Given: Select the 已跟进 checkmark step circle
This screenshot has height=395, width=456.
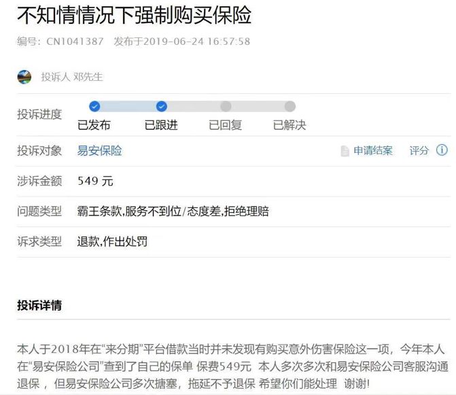Looking at the screenshot, I should [161, 106].
